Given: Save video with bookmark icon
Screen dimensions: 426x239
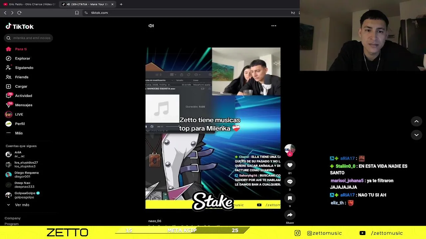Looking at the screenshot, I should pyautogui.click(x=290, y=198).
